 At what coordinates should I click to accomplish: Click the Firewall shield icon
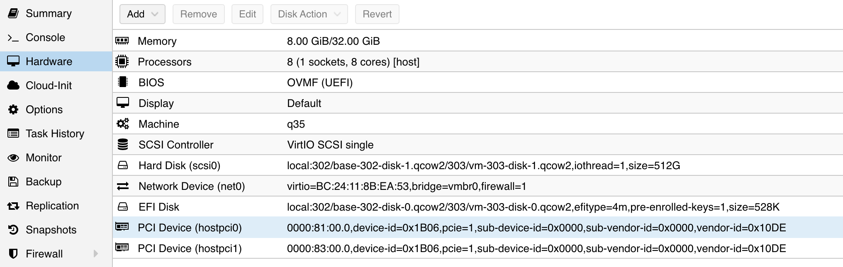pyautogui.click(x=13, y=254)
